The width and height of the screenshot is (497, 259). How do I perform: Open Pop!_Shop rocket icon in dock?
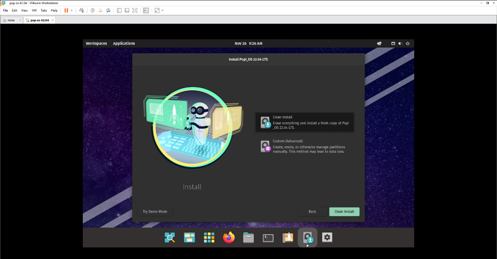coord(288,238)
